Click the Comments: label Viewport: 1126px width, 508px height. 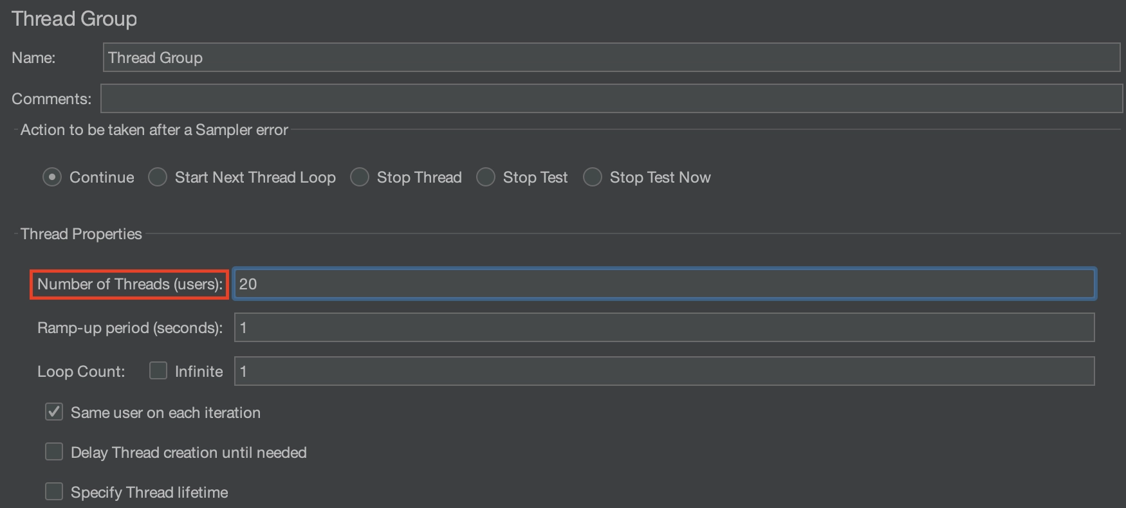pyautogui.click(x=51, y=99)
